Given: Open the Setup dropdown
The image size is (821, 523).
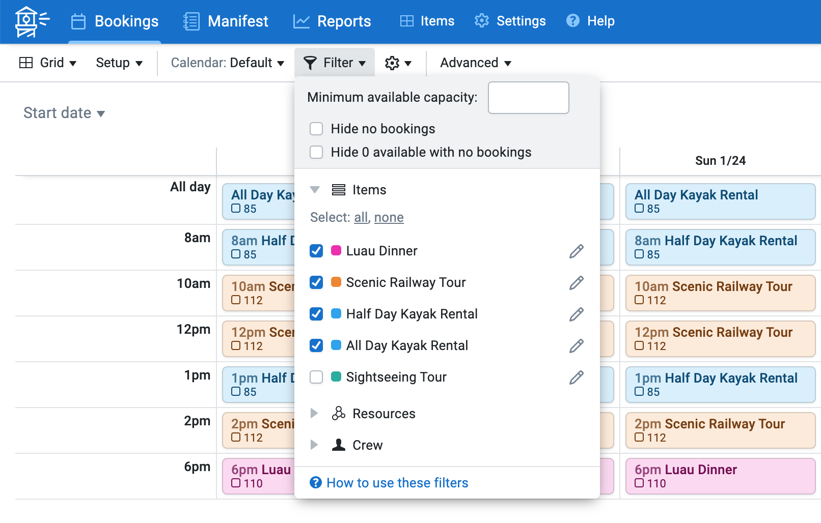Looking at the screenshot, I should pos(119,63).
